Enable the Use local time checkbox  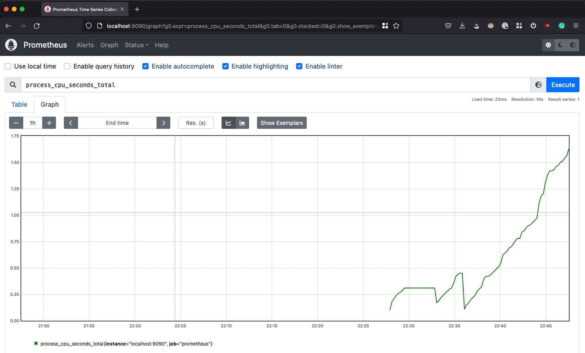(x=8, y=66)
